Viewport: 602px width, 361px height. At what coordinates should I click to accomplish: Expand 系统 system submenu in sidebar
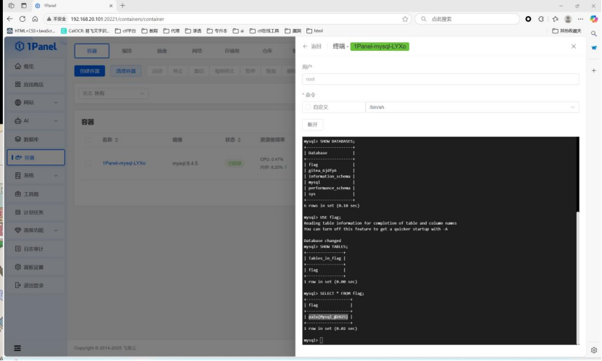(x=56, y=175)
